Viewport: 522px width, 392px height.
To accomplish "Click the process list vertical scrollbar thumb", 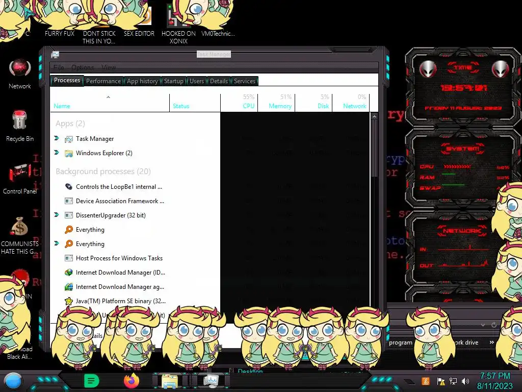I will point(375,149).
